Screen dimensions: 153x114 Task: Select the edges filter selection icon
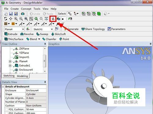(89, 14)
